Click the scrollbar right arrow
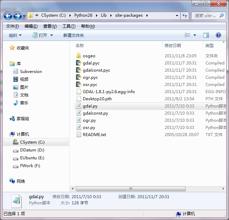Screen dimensions: 229x220 point(223,189)
